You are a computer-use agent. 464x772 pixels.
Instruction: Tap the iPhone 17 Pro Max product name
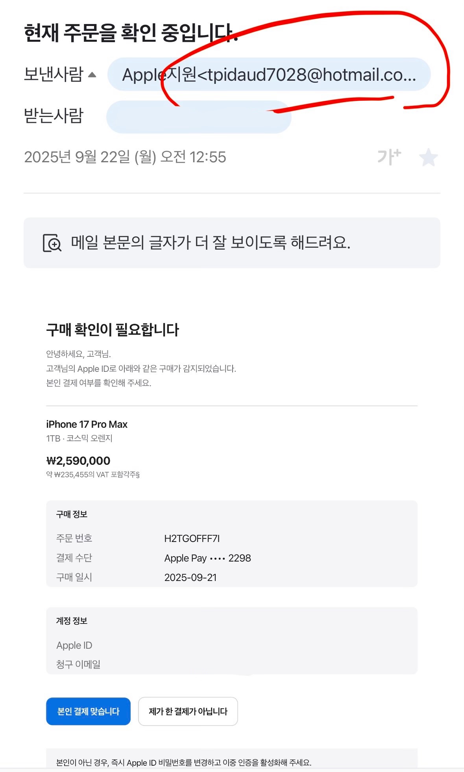[87, 424]
